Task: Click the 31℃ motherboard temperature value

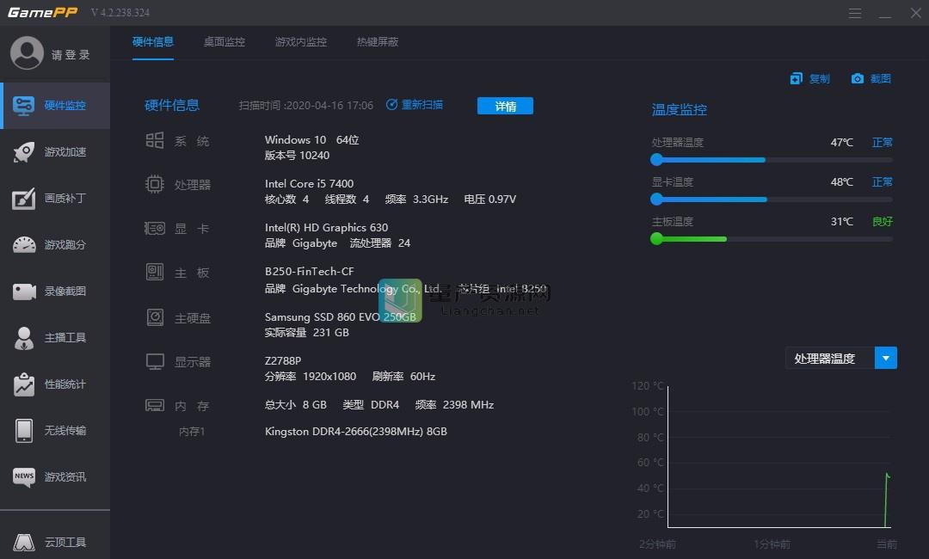Action: pyautogui.click(x=842, y=222)
